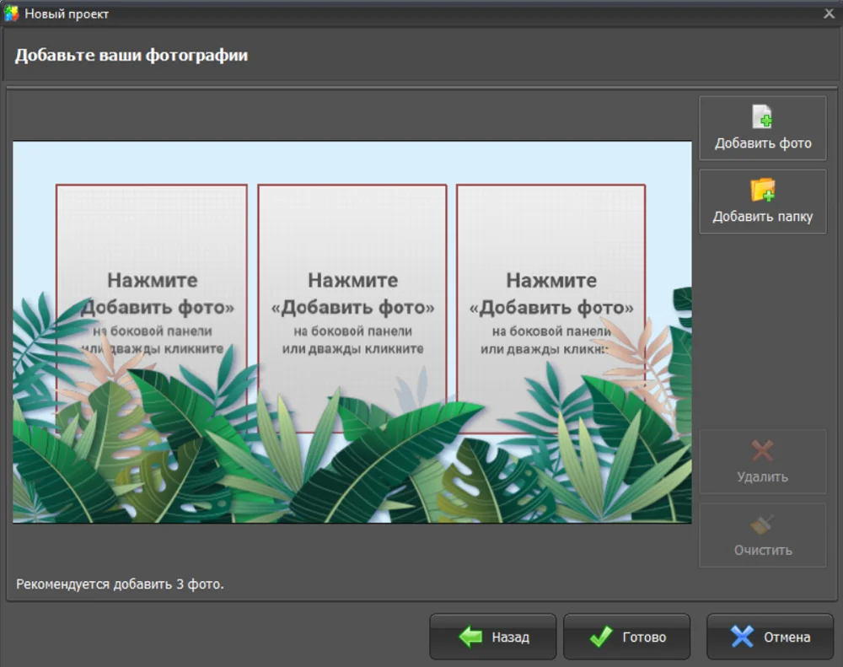Click the red X delete icon

click(x=762, y=451)
